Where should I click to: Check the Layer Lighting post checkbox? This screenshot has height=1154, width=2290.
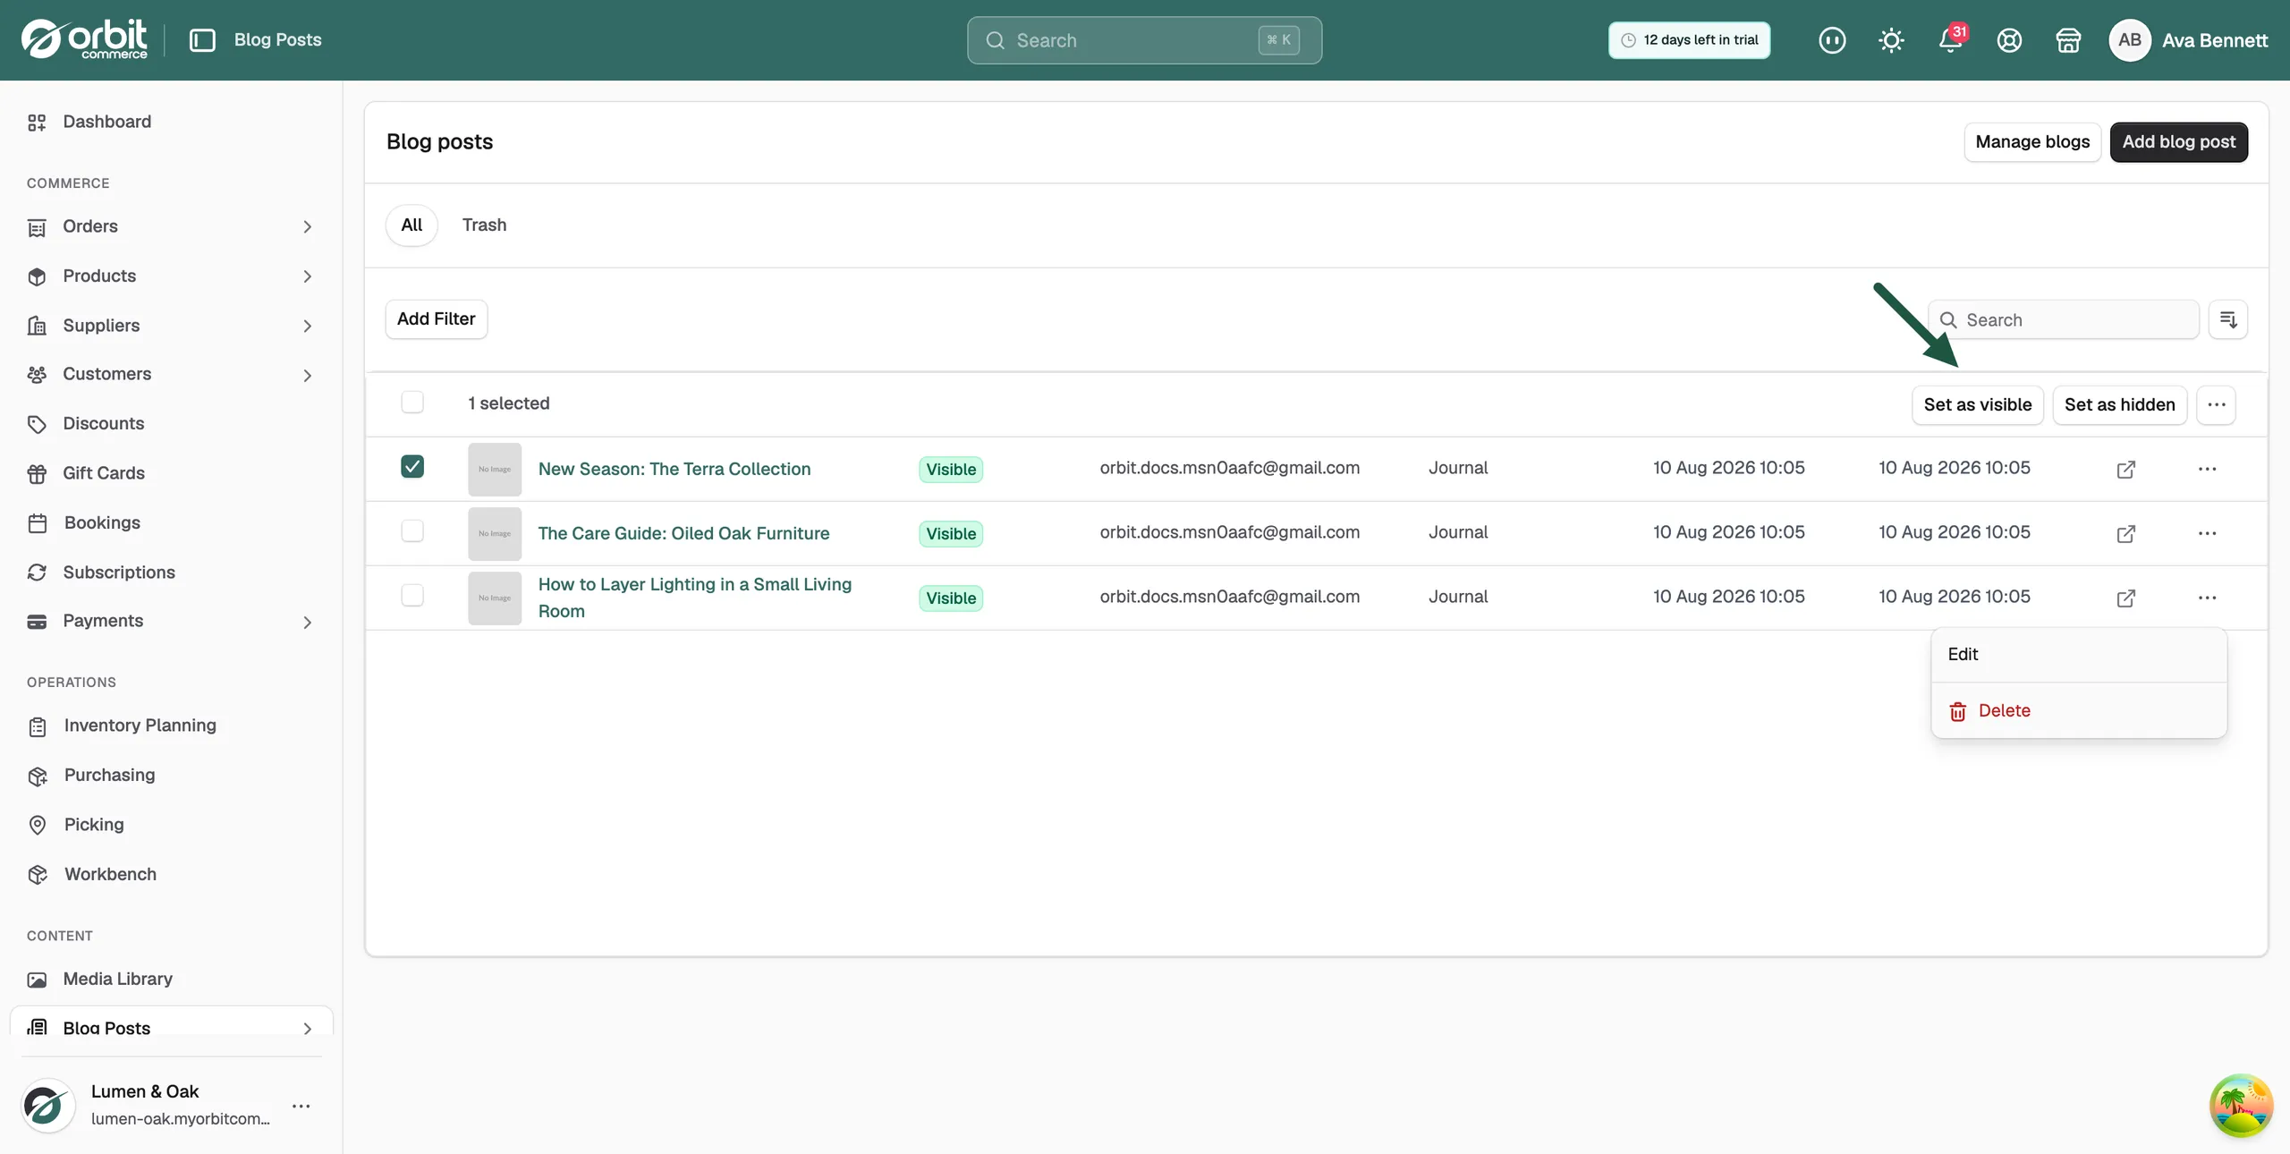click(412, 596)
